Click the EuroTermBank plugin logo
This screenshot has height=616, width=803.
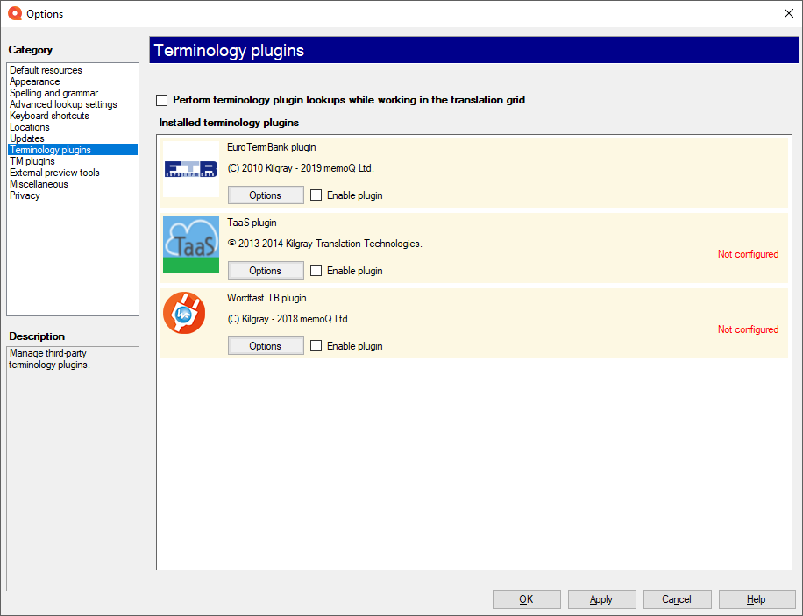[190, 168]
